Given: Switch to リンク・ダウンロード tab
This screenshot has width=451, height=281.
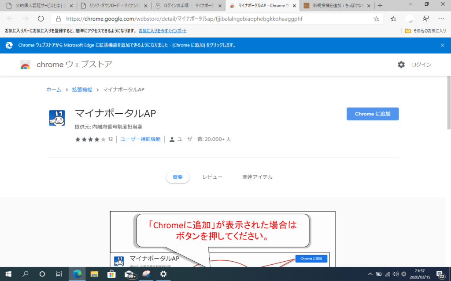Looking at the screenshot, I should click(x=114, y=6).
